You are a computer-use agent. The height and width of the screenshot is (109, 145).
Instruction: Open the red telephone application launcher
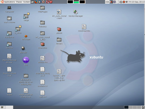[x=51, y=2]
